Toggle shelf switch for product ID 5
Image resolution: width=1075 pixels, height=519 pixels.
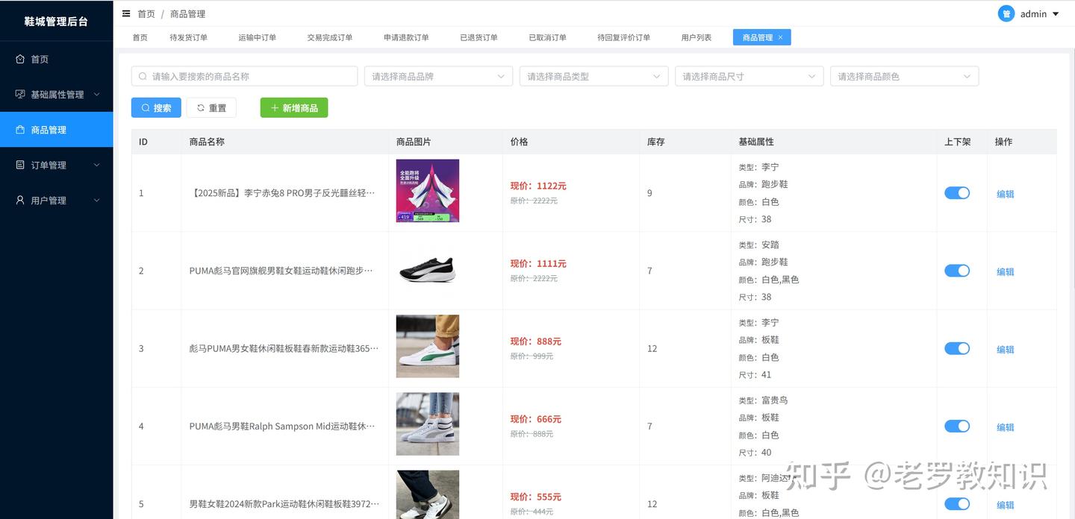coord(957,503)
